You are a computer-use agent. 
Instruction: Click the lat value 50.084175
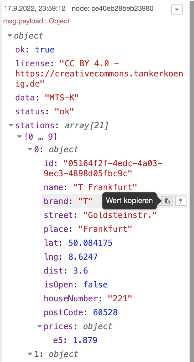click(x=90, y=243)
